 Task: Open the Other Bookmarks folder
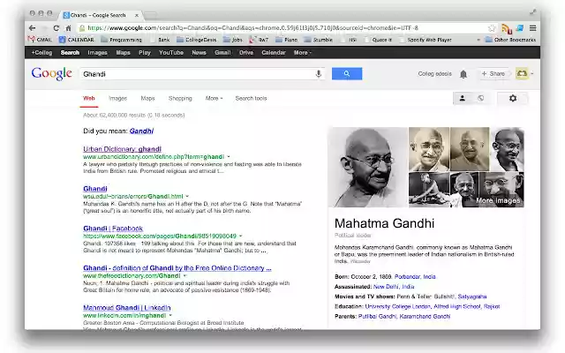point(510,40)
